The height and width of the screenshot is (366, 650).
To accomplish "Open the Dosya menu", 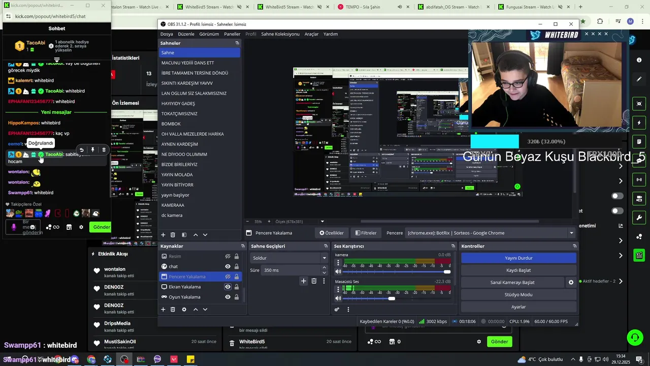I will tap(167, 34).
